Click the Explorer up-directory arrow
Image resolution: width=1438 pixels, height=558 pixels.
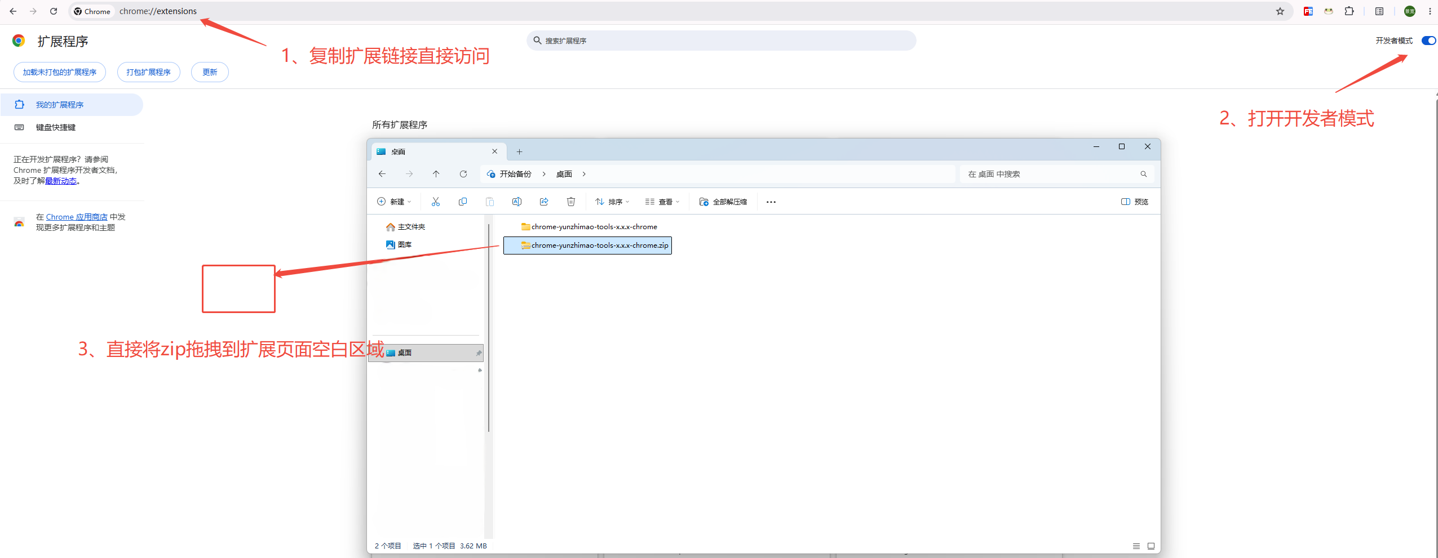pos(436,174)
